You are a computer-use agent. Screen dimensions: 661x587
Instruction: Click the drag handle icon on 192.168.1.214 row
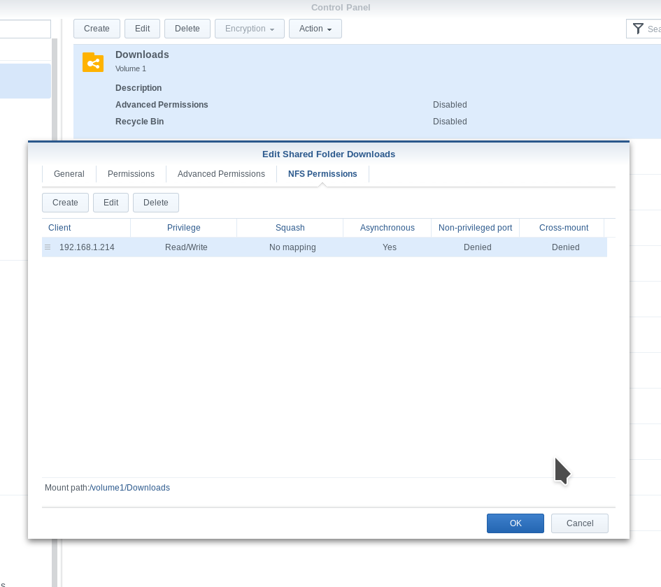[48, 247]
